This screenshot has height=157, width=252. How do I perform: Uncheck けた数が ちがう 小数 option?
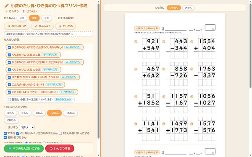point(9,77)
